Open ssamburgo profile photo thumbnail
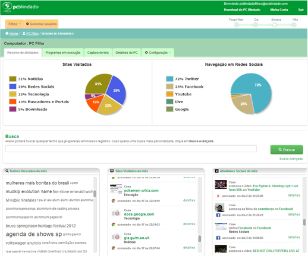The width and height of the screenshot is (308, 256). pos(219,207)
